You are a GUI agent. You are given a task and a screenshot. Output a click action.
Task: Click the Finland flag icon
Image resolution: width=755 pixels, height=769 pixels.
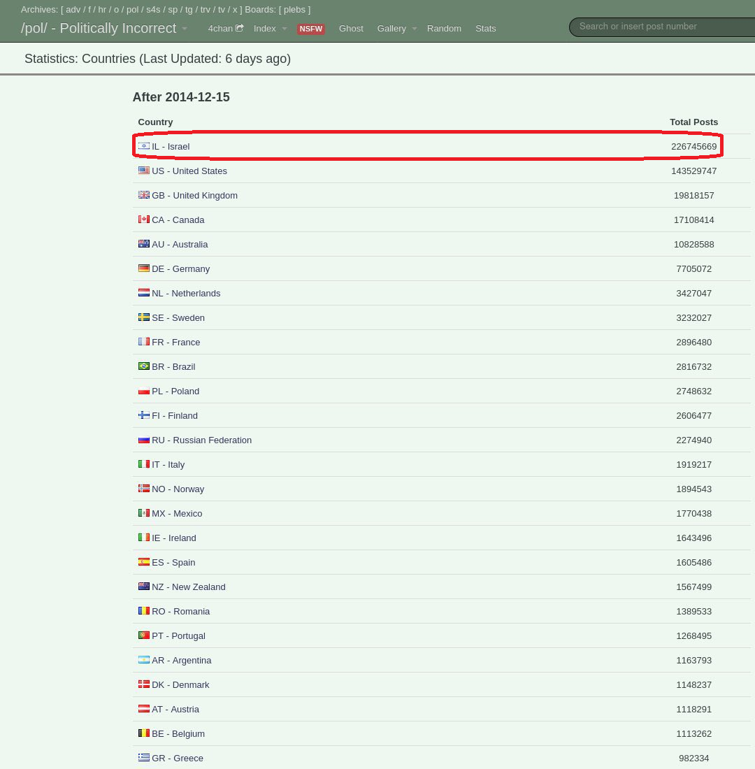(144, 415)
